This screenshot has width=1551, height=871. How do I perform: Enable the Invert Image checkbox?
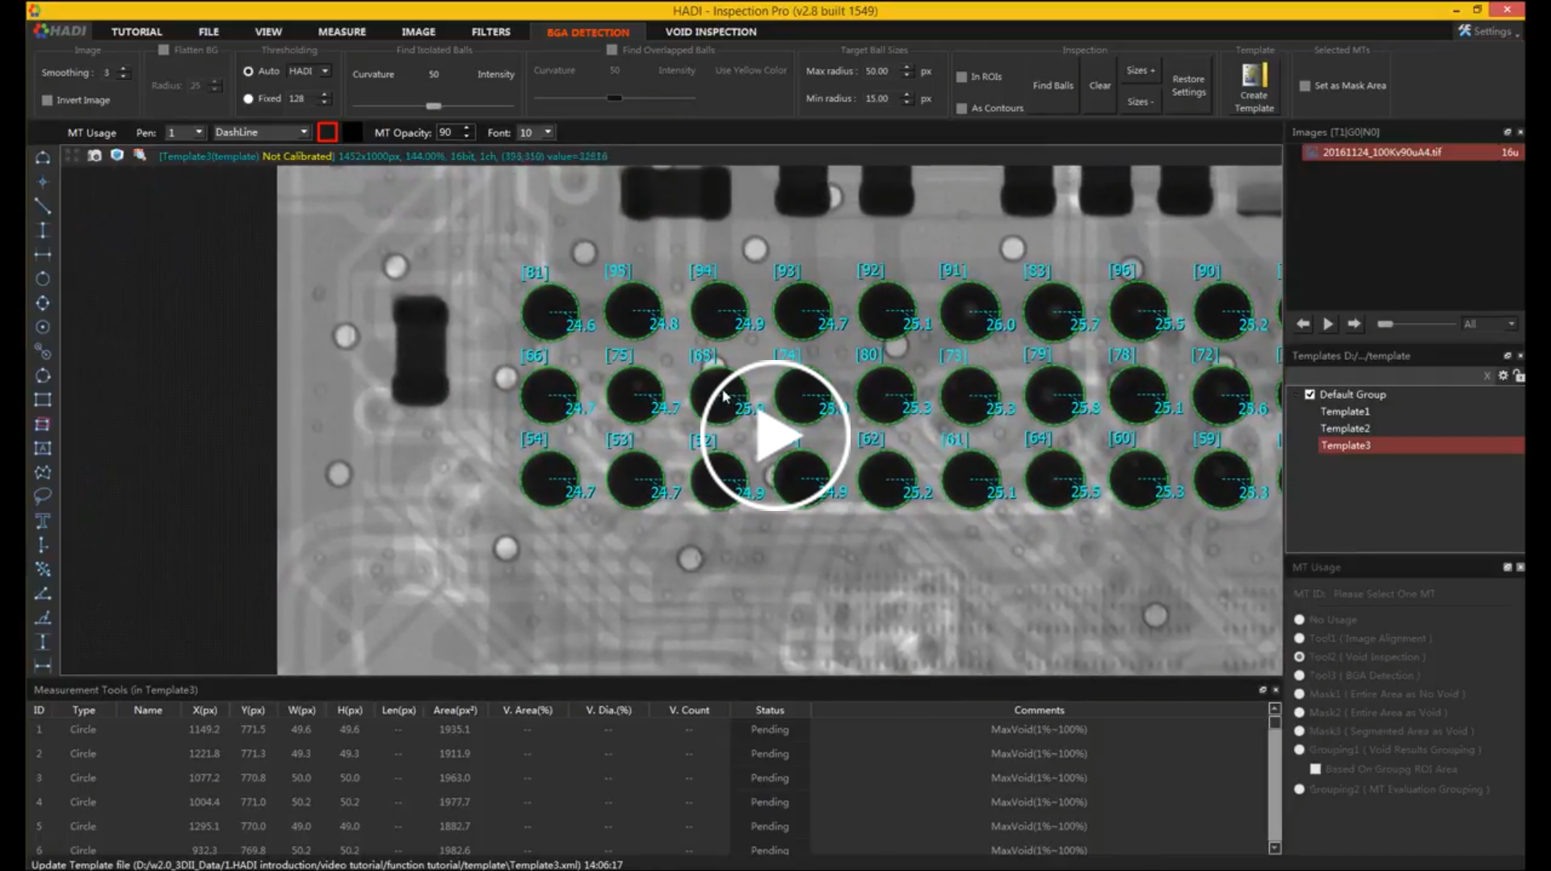click(x=47, y=100)
